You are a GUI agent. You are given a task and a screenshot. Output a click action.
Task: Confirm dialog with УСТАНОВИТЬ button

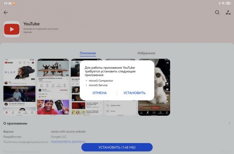[134, 93]
